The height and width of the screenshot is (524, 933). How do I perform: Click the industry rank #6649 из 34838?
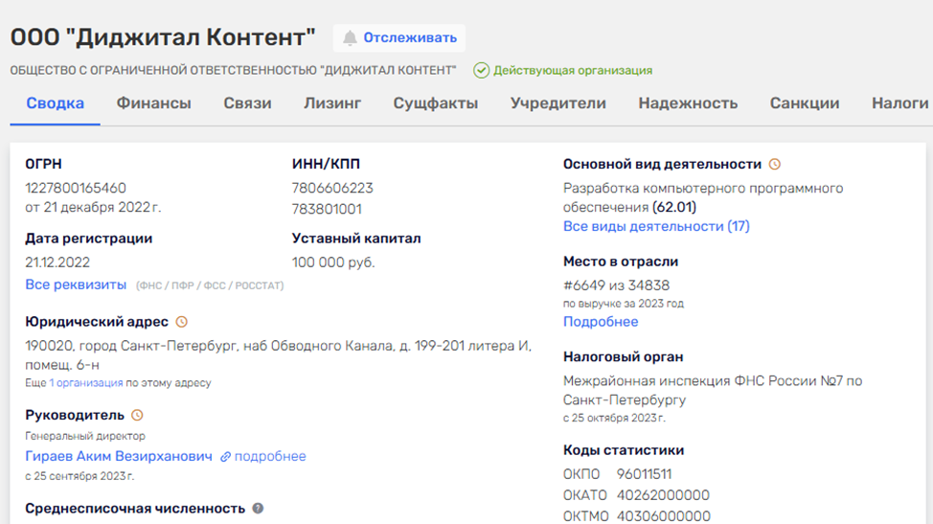tap(617, 285)
